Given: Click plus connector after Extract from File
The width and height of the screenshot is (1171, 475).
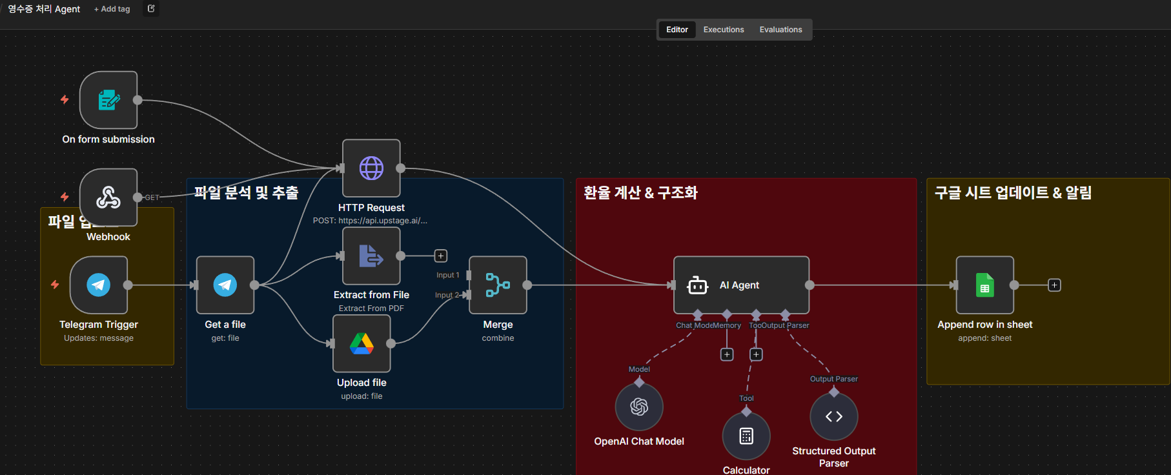Looking at the screenshot, I should tap(441, 256).
